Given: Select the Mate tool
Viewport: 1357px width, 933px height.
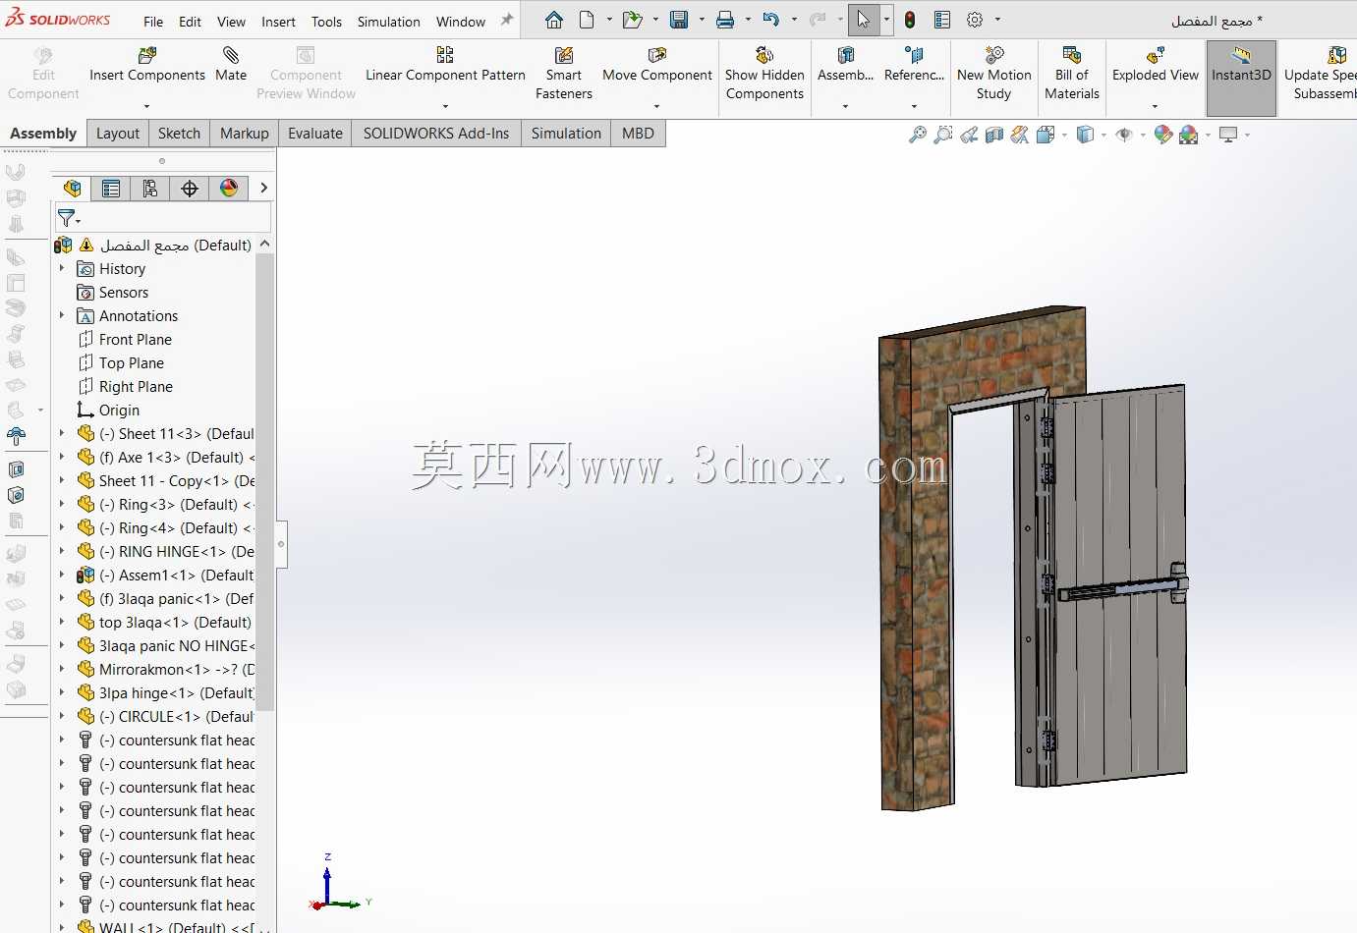Looking at the screenshot, I should pyautogui.click(x=231, y=65).
